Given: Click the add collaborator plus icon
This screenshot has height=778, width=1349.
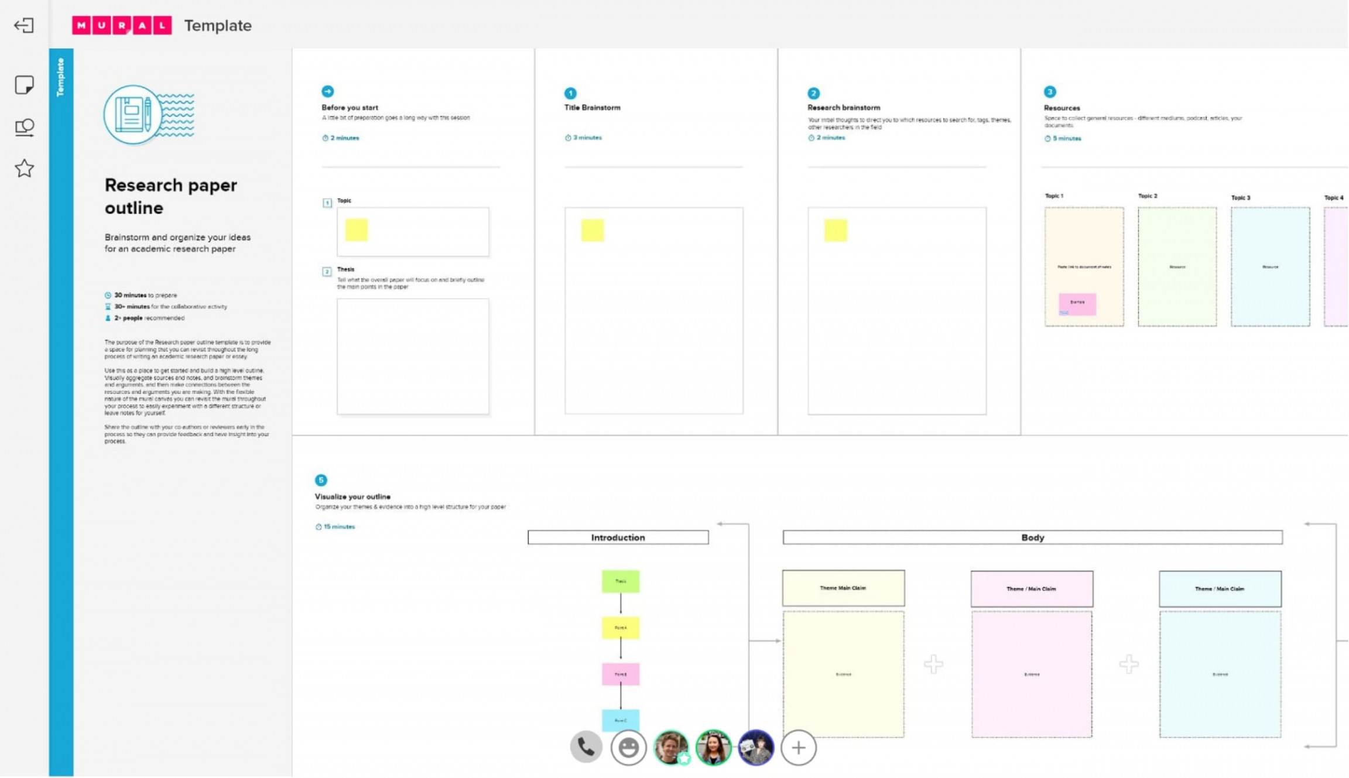Looking at the screenshot, I should tap(797, 748).
